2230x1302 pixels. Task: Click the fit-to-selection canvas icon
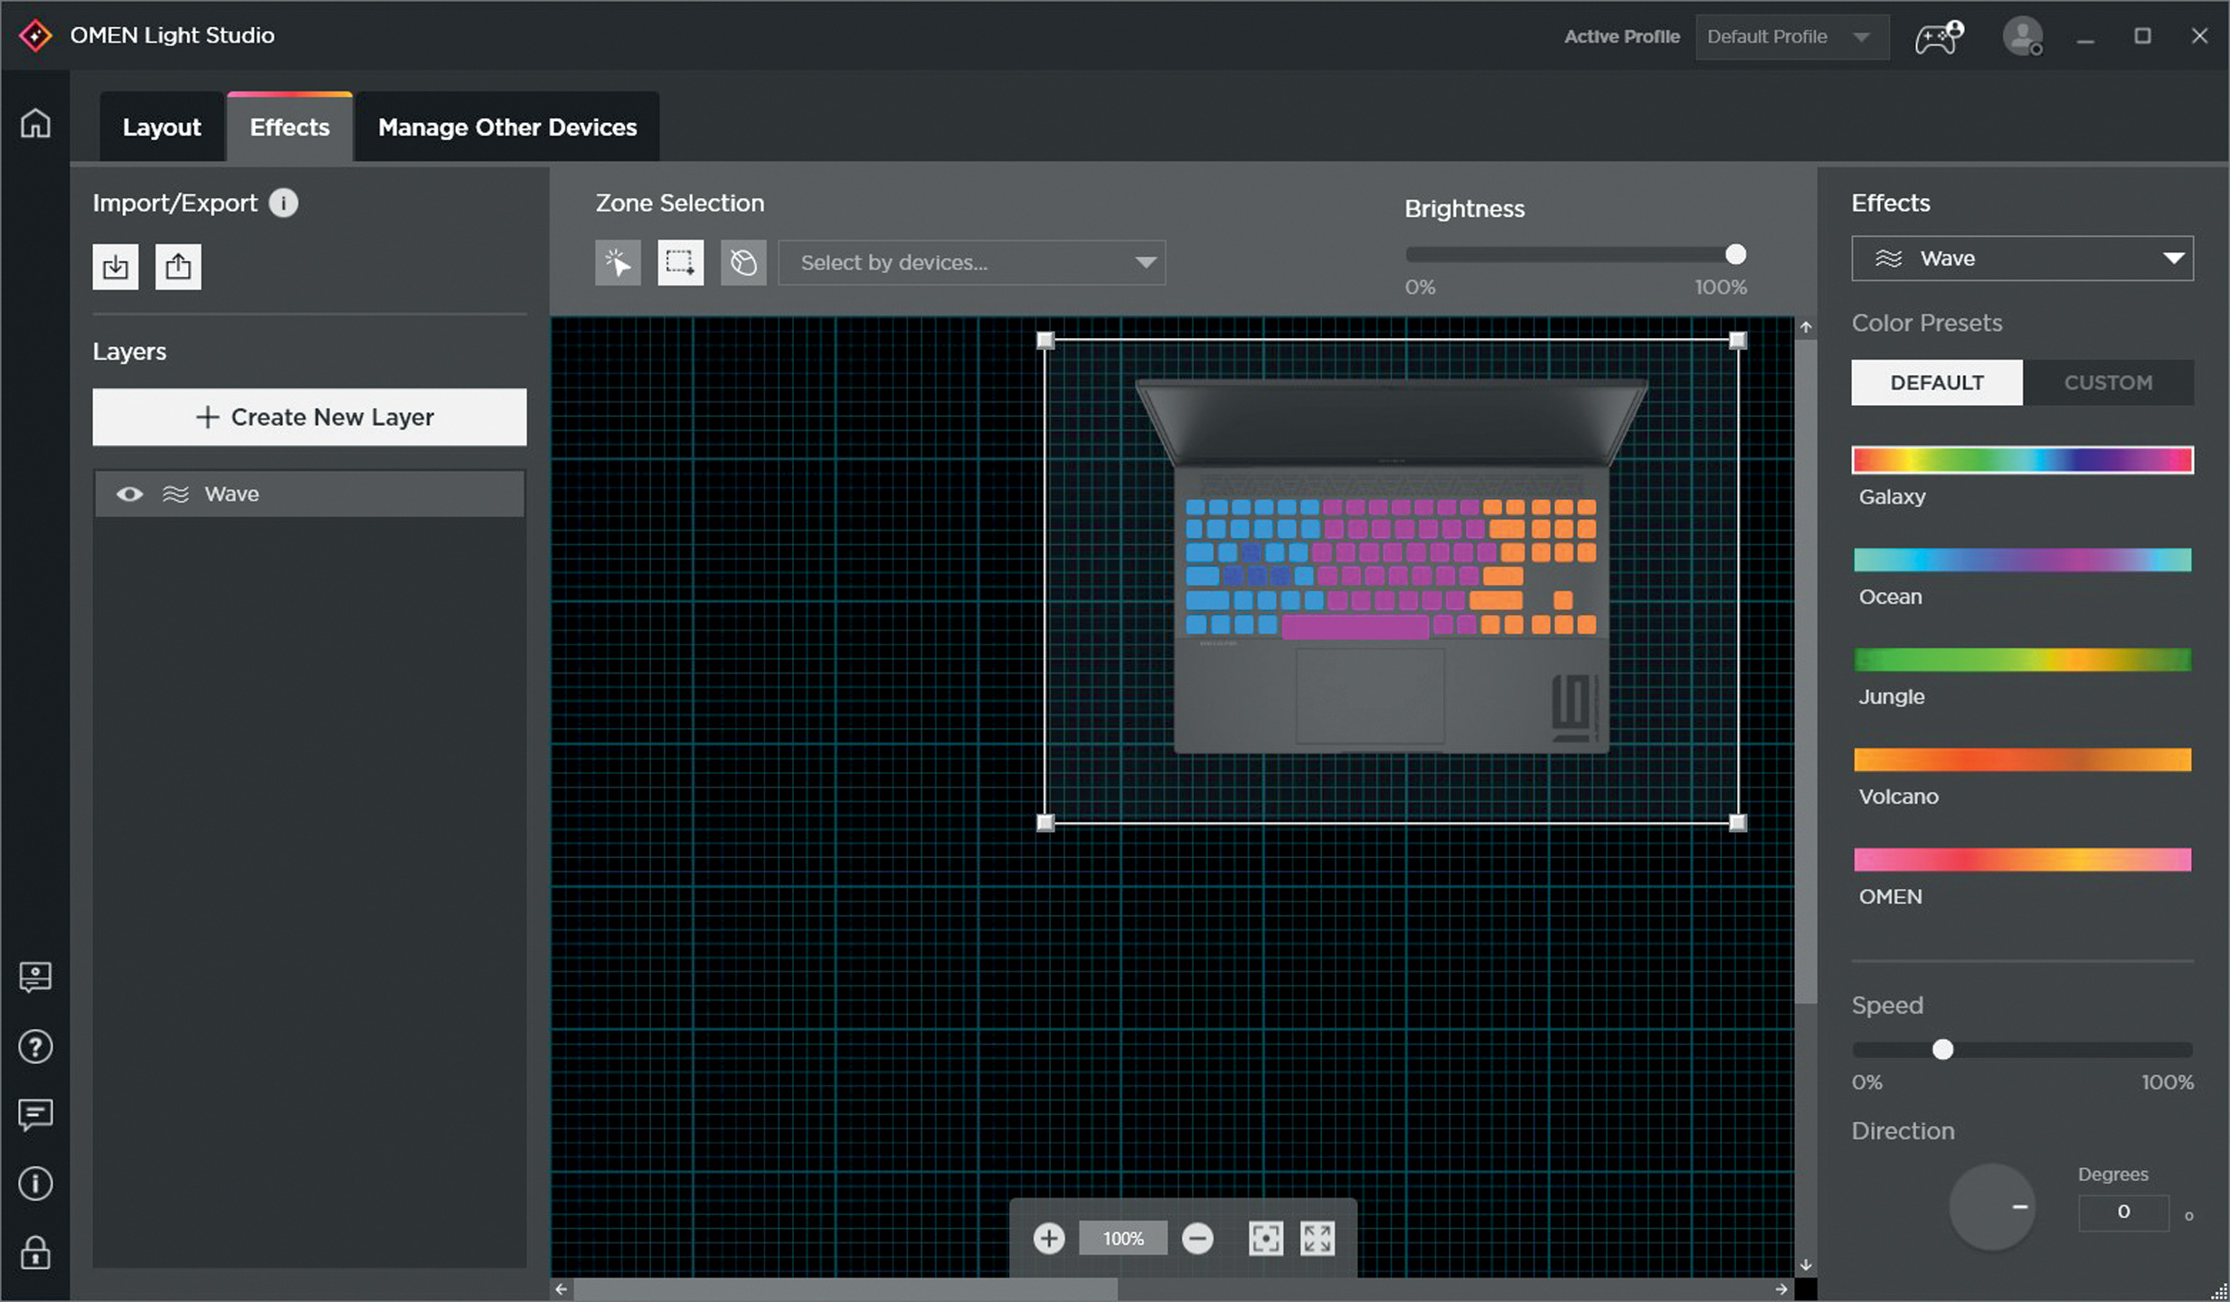click(x=1266, y=1239)
